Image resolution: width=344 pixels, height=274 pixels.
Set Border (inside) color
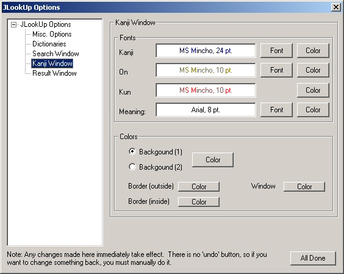(x=199, y=202)
